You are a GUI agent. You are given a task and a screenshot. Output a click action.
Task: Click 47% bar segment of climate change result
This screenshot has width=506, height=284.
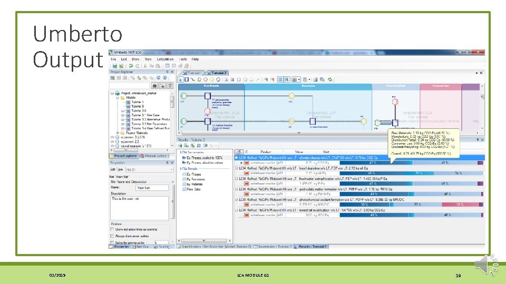pyautogui.click(x=373, y=163)
